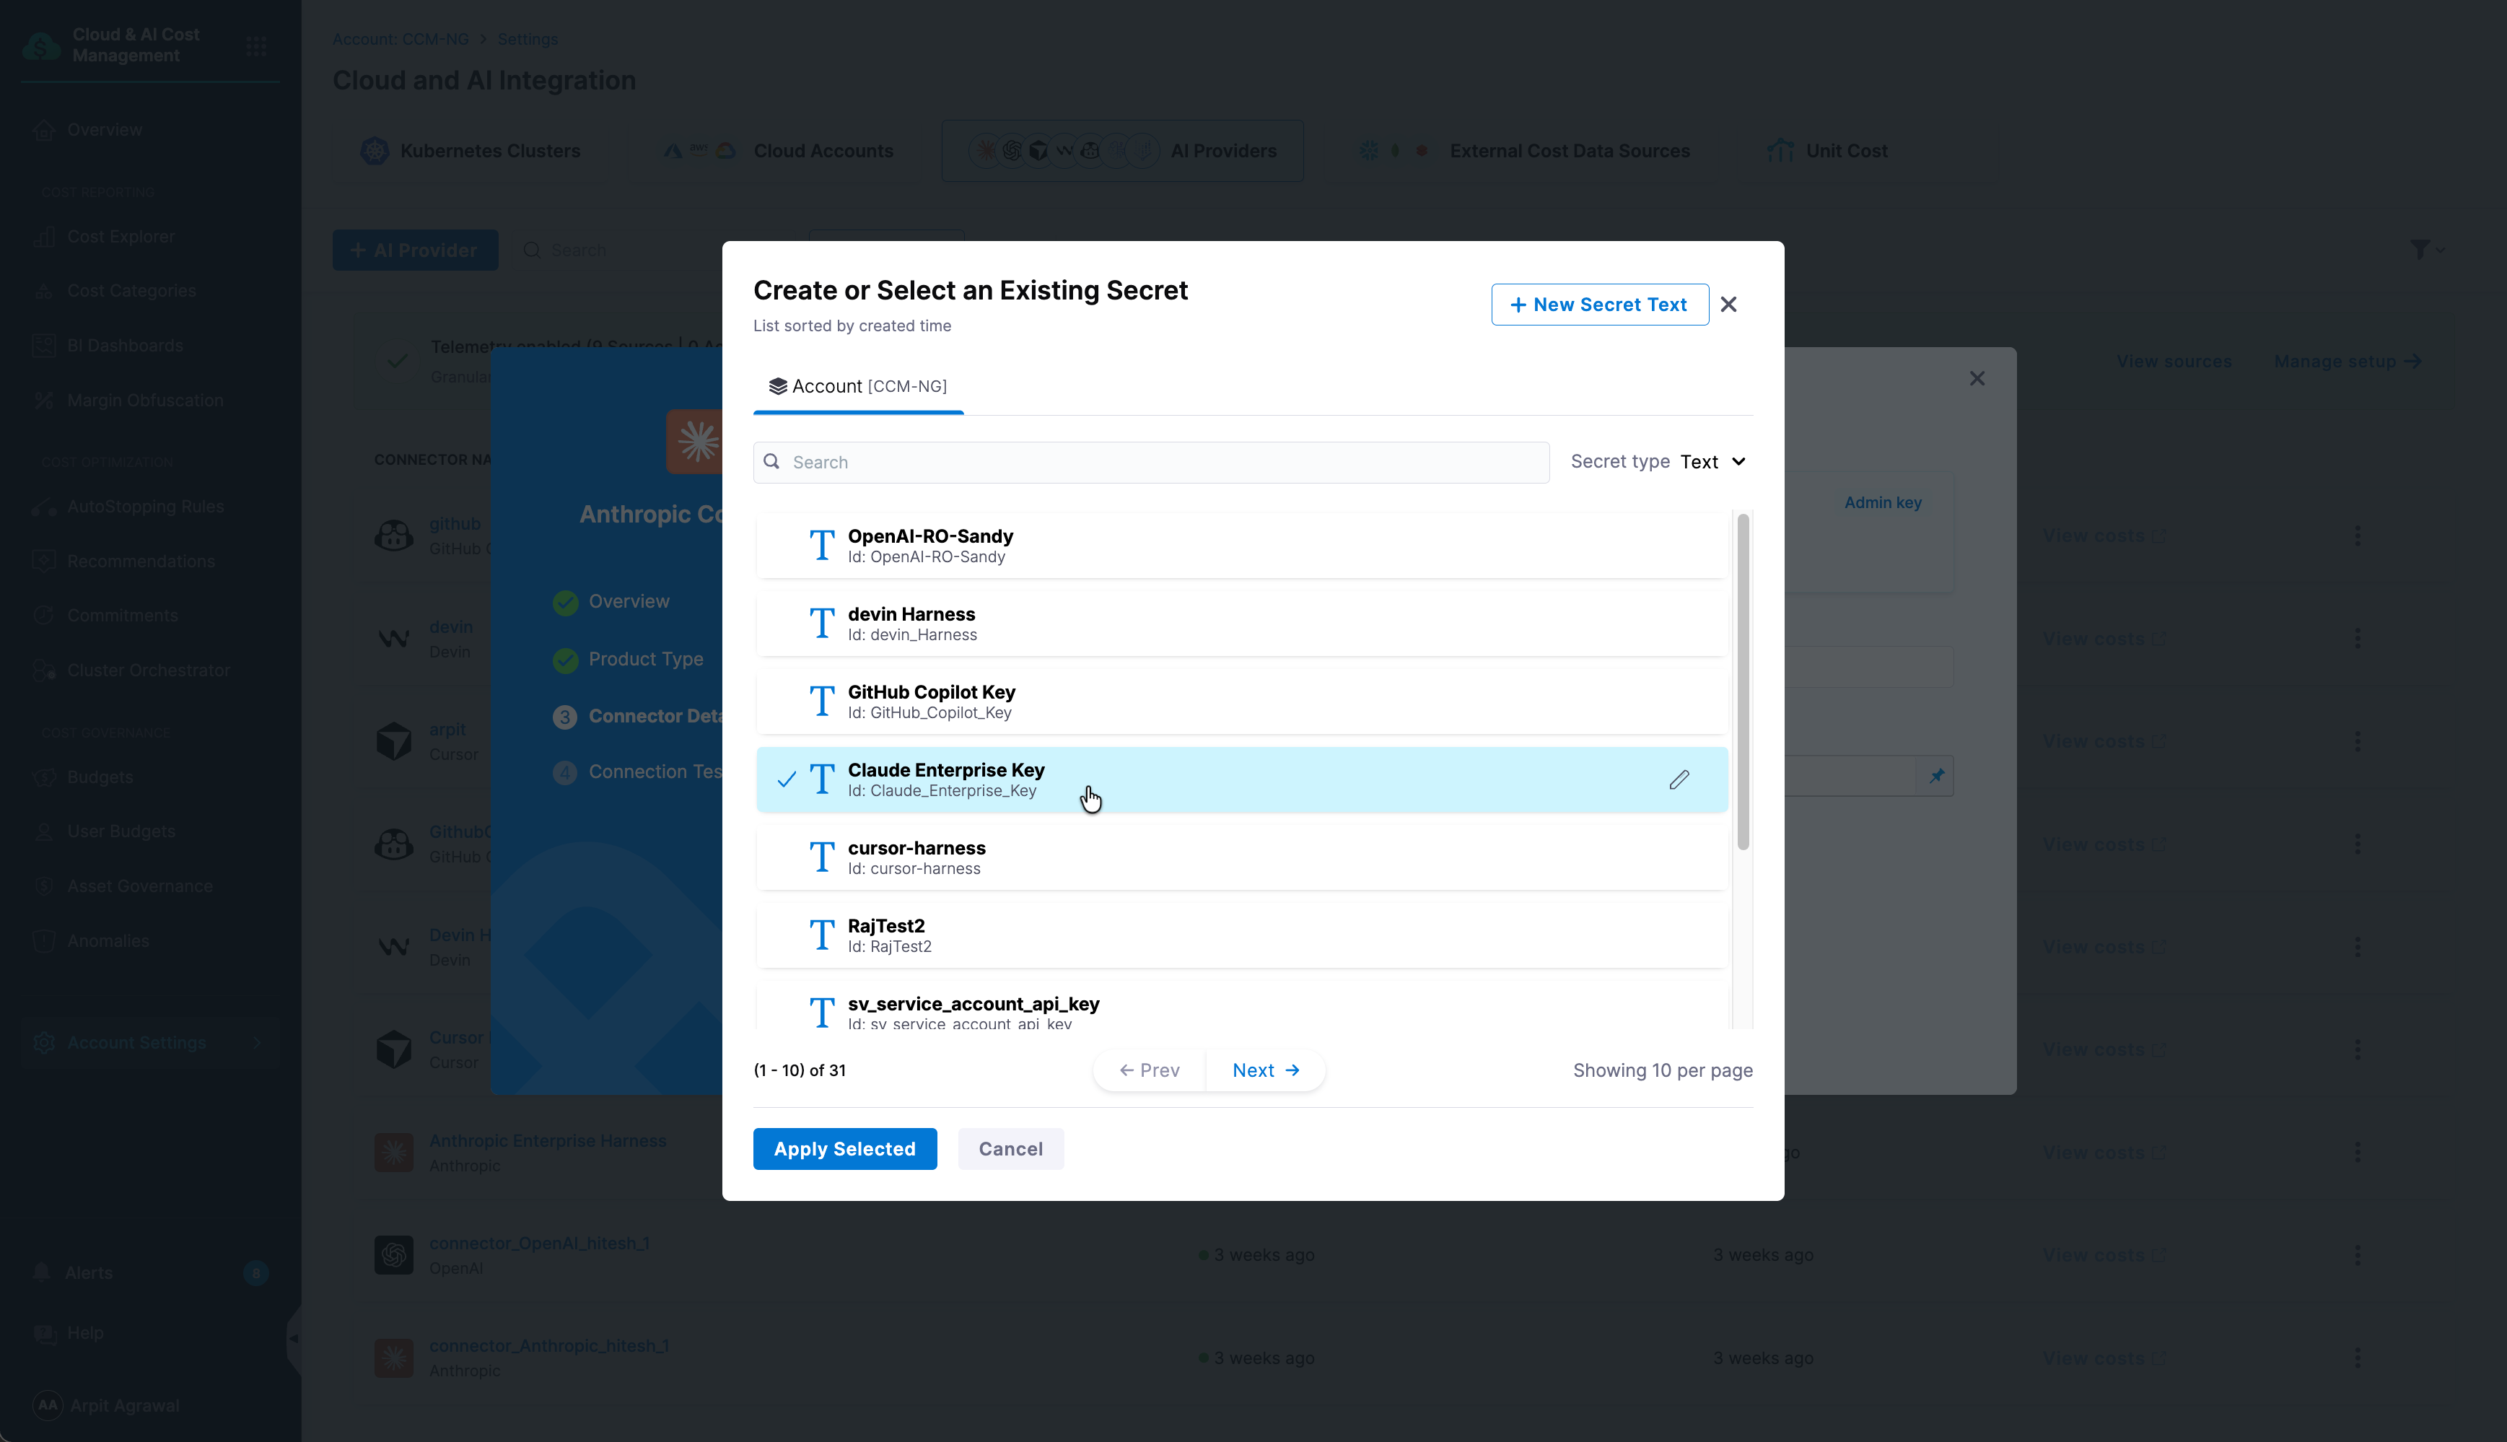The image size is (2507, 1442).
Task: Click the search magnifier icon in dialog
Action: click(x=771, y=461)
